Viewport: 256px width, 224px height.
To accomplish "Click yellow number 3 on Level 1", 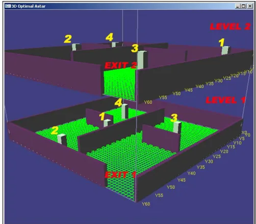I will (x=174, y=118).
